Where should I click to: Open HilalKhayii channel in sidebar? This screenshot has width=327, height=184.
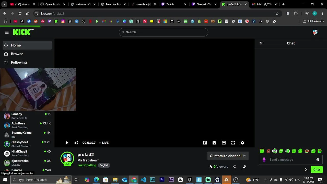[x=27, y=153]
